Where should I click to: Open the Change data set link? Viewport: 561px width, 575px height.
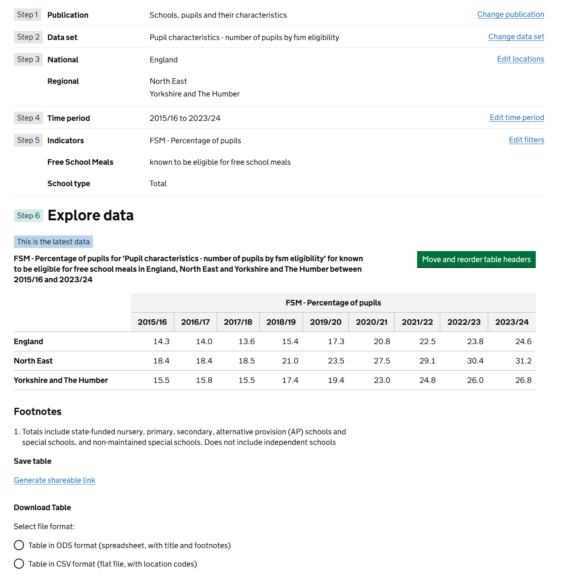pyautogui.click(x=516, y=37)
